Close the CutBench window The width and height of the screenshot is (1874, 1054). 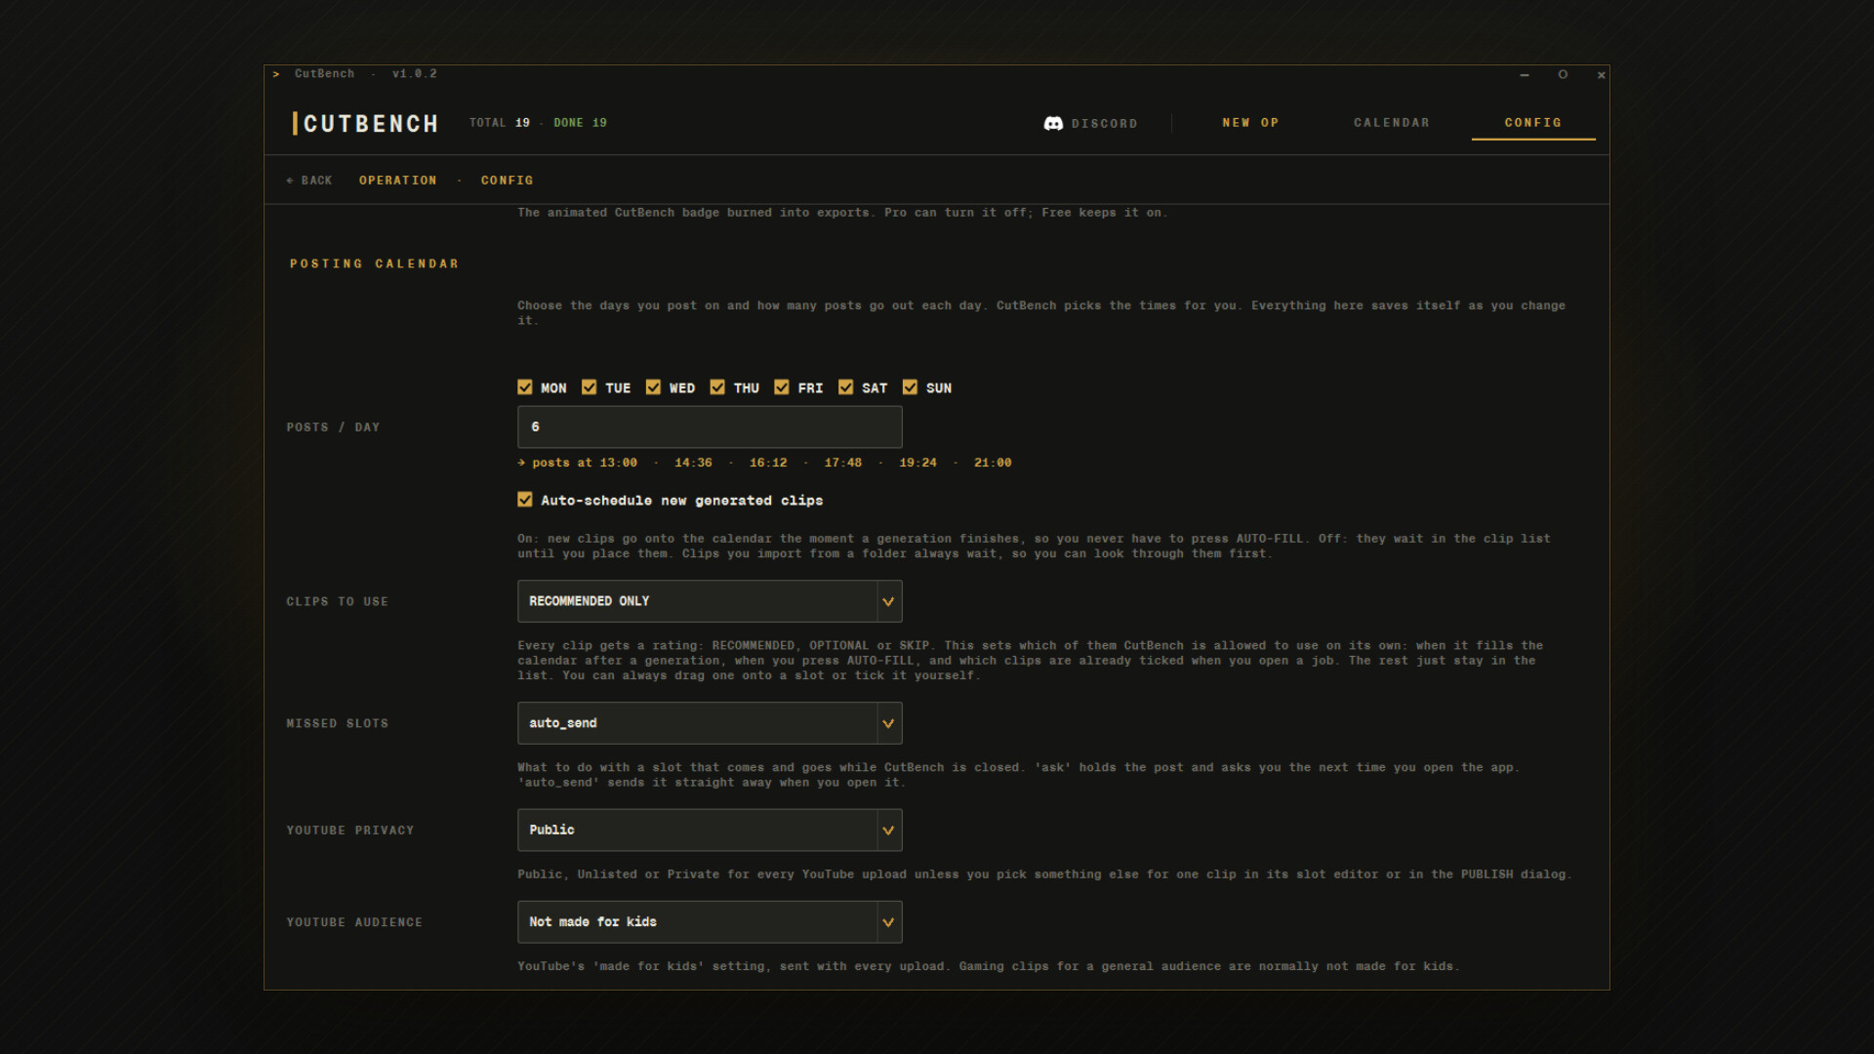click(x=1602, y=75)
